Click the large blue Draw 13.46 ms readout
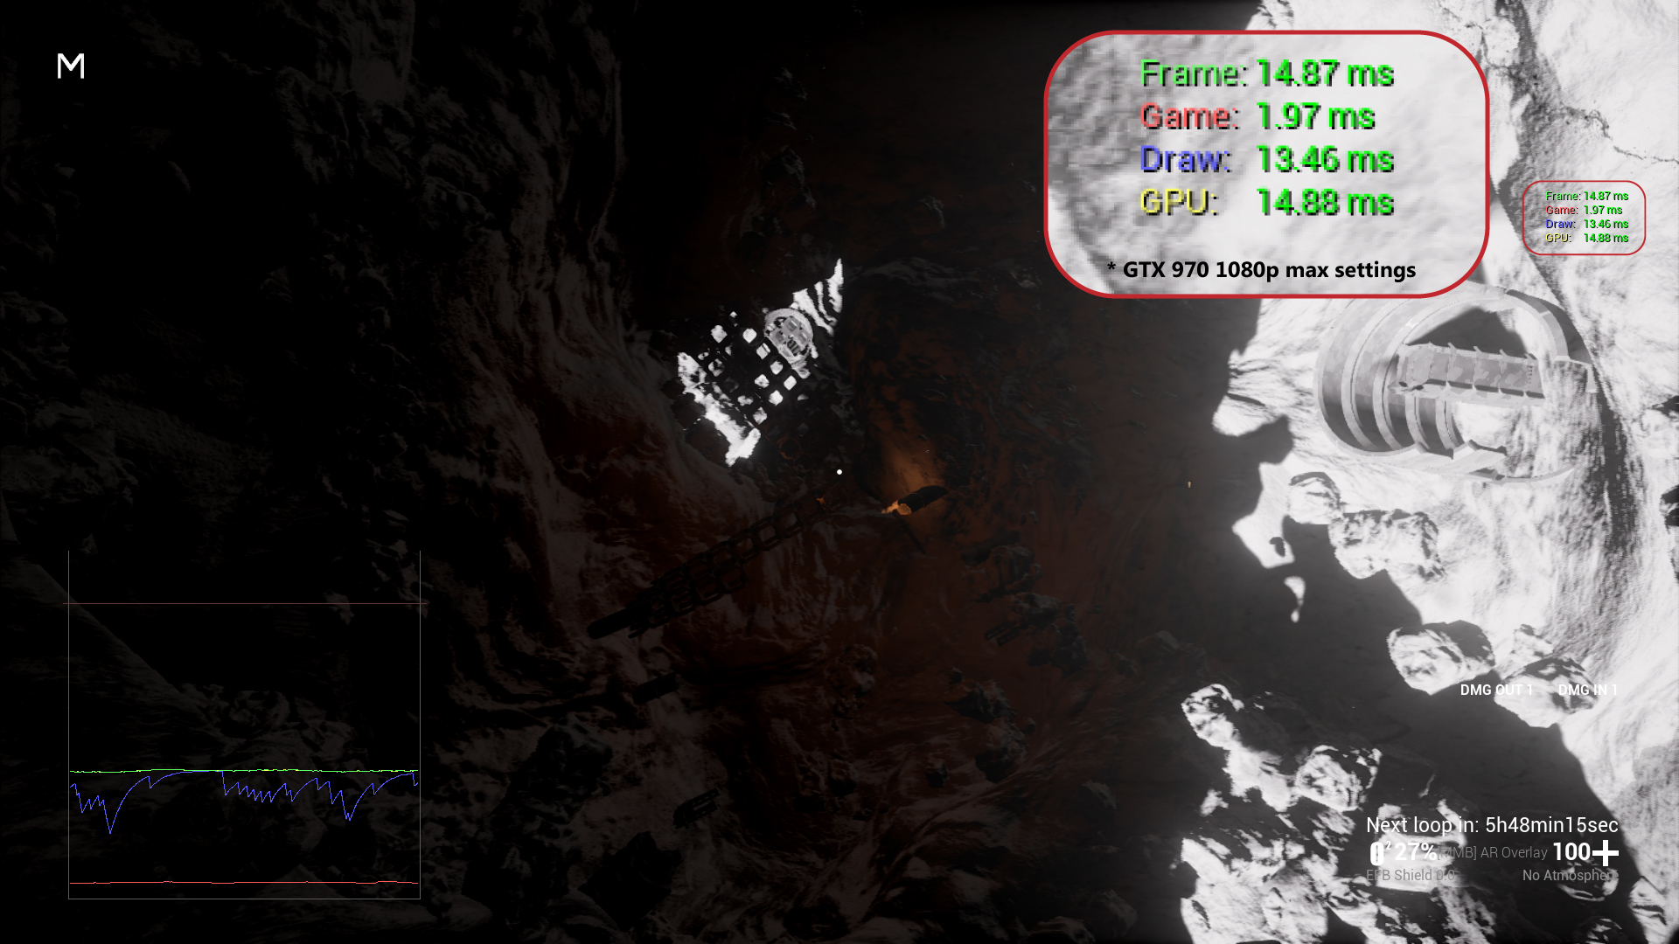Viewport: 1679px width, 944px height. pyautogui.click(x=1266, y=160)
